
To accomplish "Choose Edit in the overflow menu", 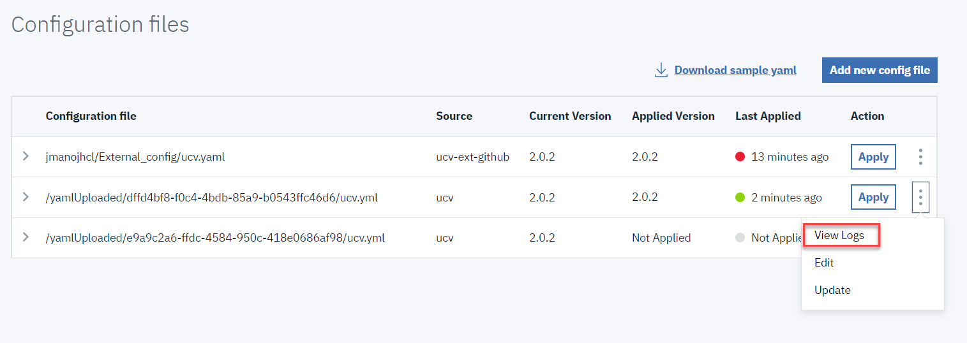I will click(824, 263).
